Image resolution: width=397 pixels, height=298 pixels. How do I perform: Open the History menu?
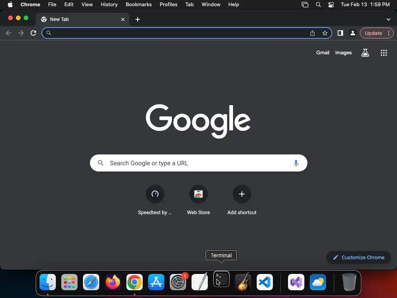coord(109,5)
